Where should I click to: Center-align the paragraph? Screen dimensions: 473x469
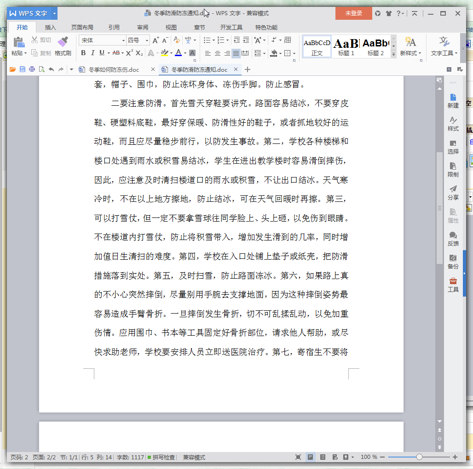(x=218, y=53)
